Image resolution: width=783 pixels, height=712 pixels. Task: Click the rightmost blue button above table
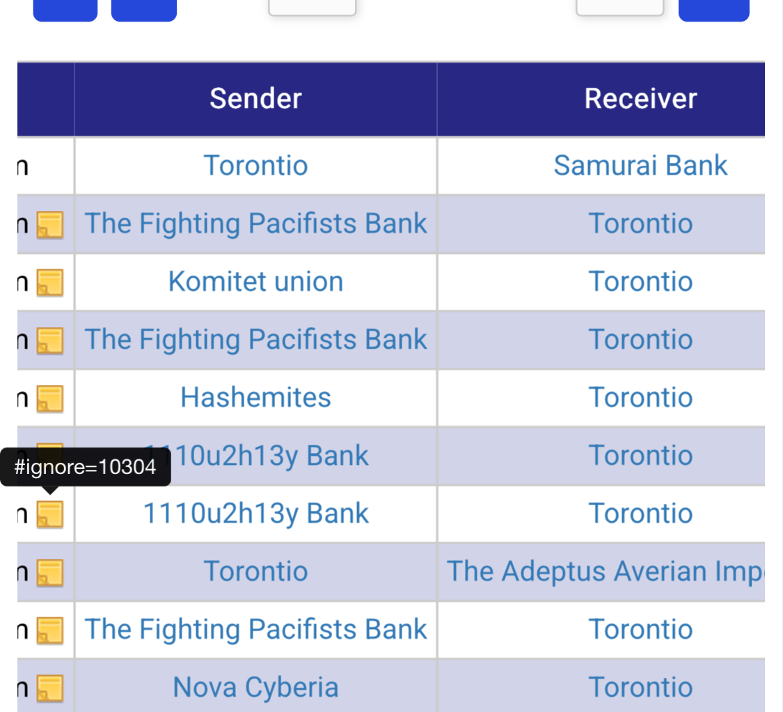click(x=713, y=10)
